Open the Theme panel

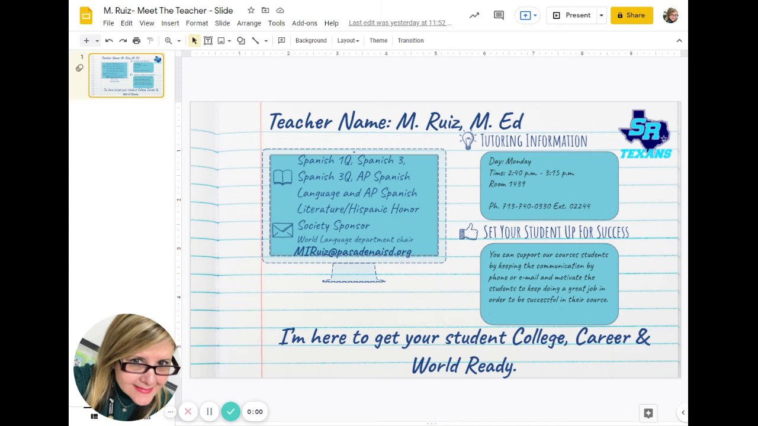[x=378, y=41]
